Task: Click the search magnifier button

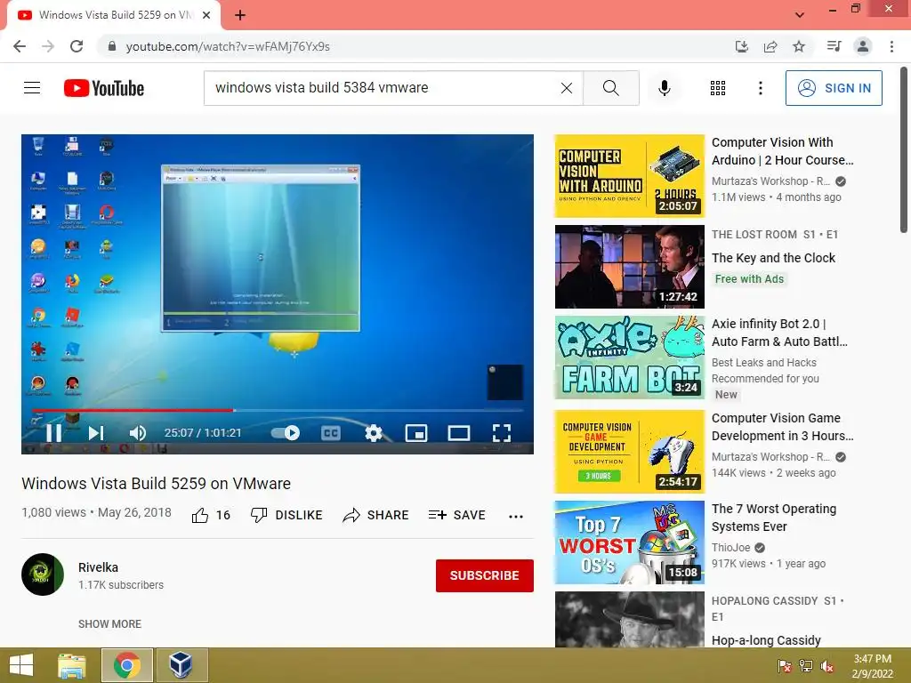Action: tap(610, 88)
